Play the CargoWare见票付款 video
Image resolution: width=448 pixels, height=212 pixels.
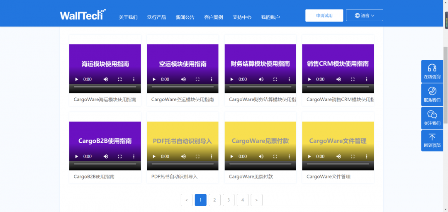232,156
